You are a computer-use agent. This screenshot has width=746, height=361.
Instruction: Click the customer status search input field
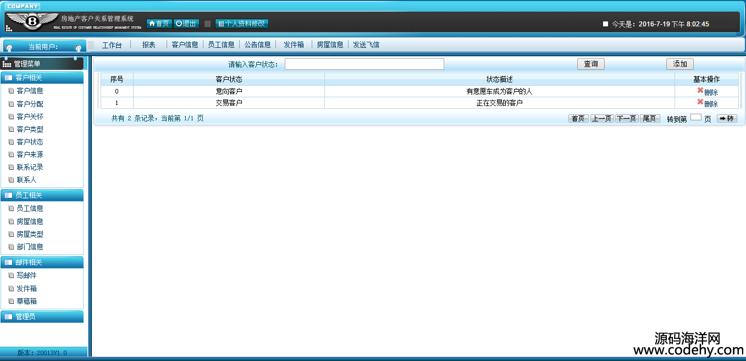[x=364, y=64]
